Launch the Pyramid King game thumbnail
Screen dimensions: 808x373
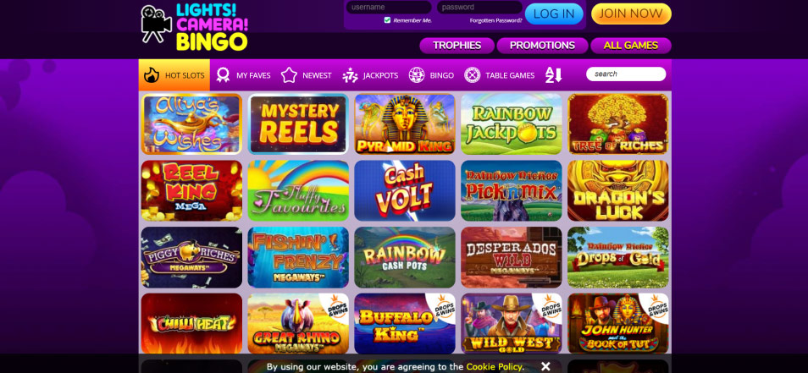tap(405, 124)
